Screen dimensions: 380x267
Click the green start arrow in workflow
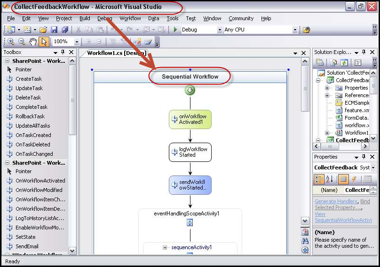190,90
